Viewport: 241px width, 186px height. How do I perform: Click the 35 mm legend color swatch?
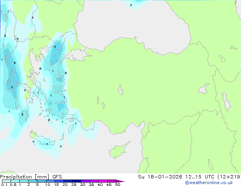pyautogui.click(x=94, y=181)
